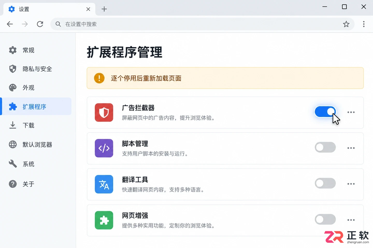This screenshot has height=248, width=373.
Task: Click the magnifier icon in the search bar
Action: point(58,24)
